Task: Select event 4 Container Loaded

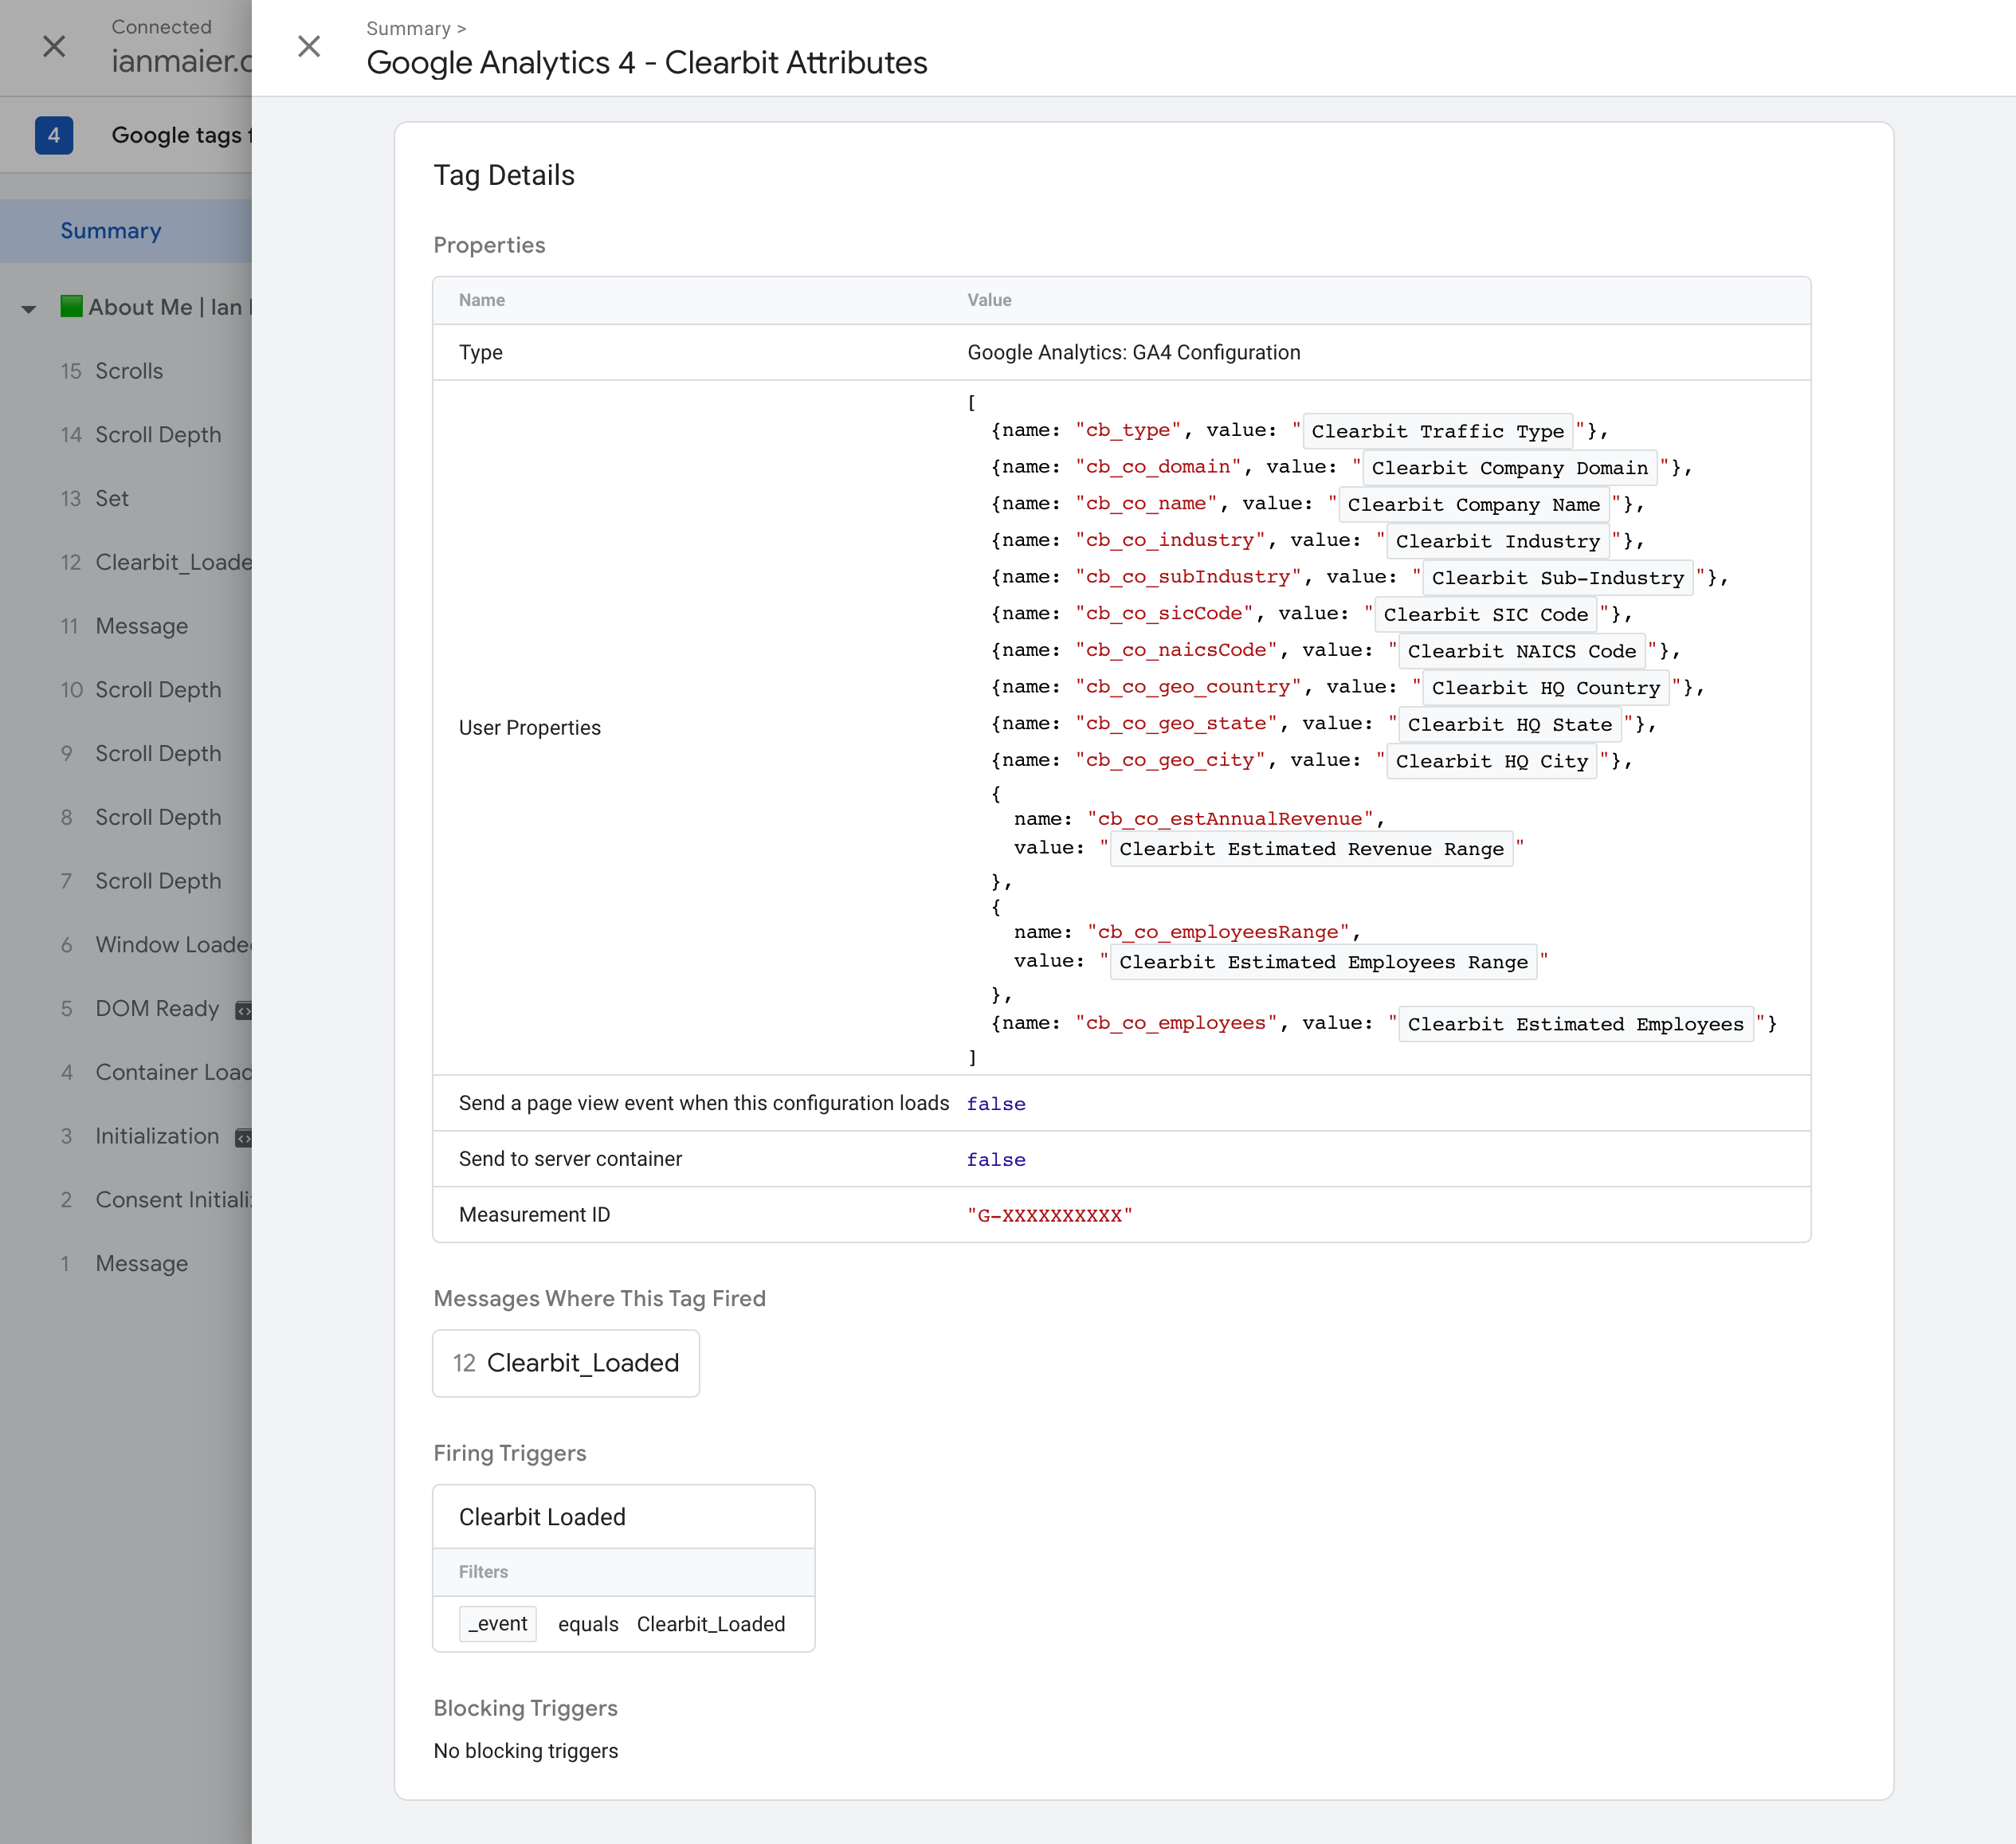Action: (126, 1072)
